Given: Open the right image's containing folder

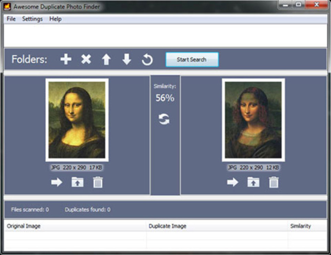Looking at the screenshot, I should (x=253, y=182).
